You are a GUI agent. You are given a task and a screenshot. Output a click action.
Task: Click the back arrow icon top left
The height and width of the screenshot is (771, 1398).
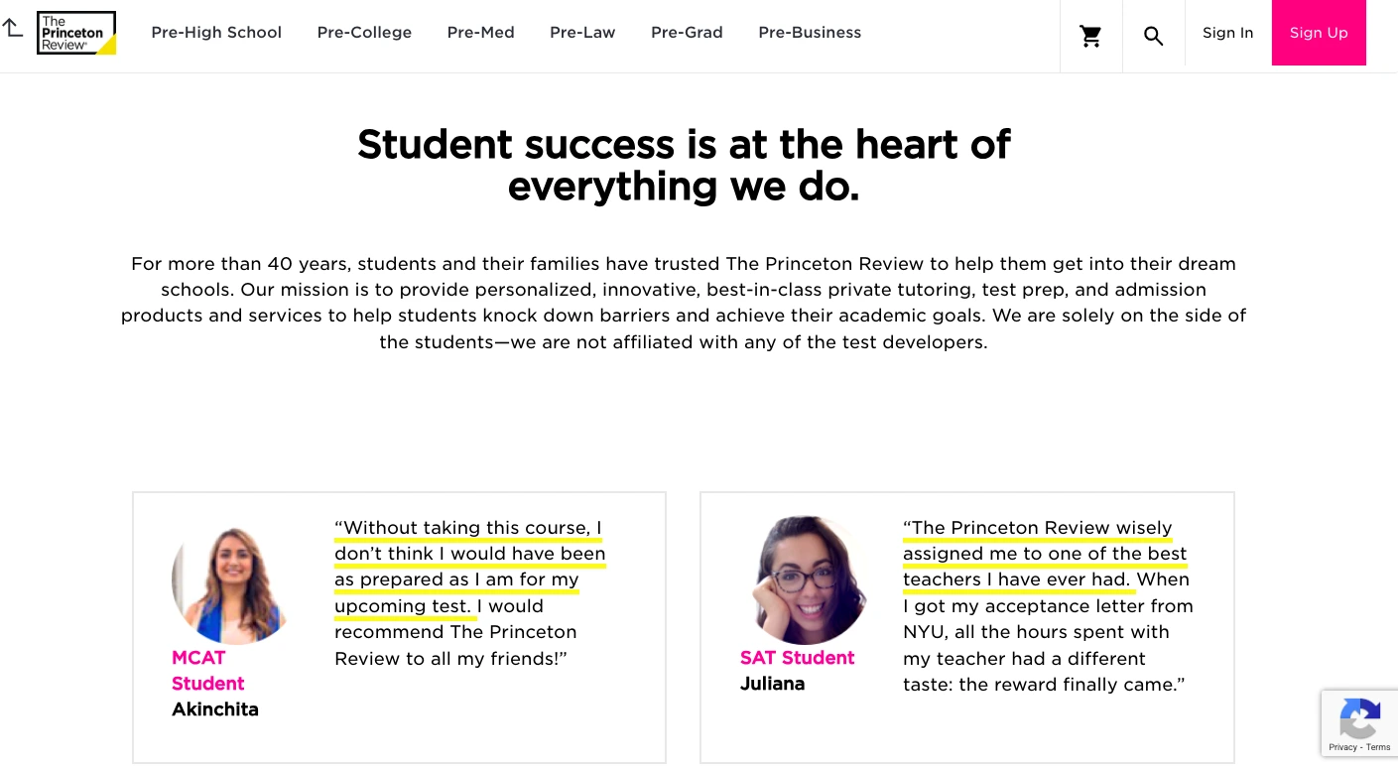pos(13,28)
